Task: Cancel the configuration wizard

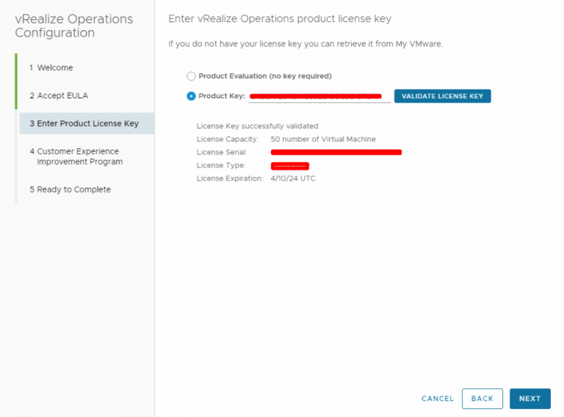Action: coord(438,399)
